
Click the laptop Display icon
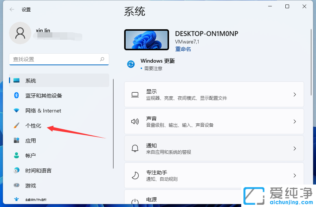click(x=135, y=94)
